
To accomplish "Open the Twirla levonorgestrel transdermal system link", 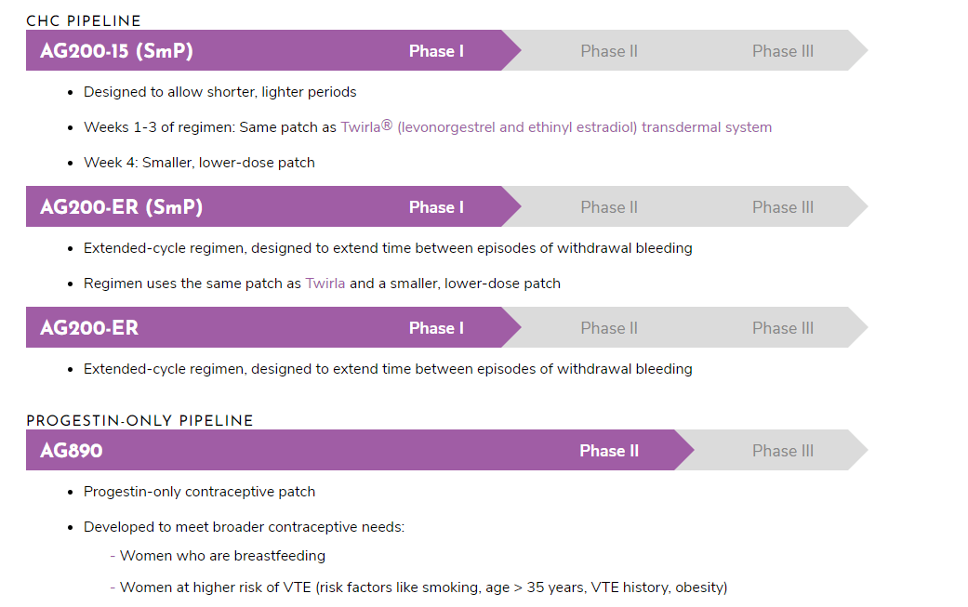I will pos(556,127).
